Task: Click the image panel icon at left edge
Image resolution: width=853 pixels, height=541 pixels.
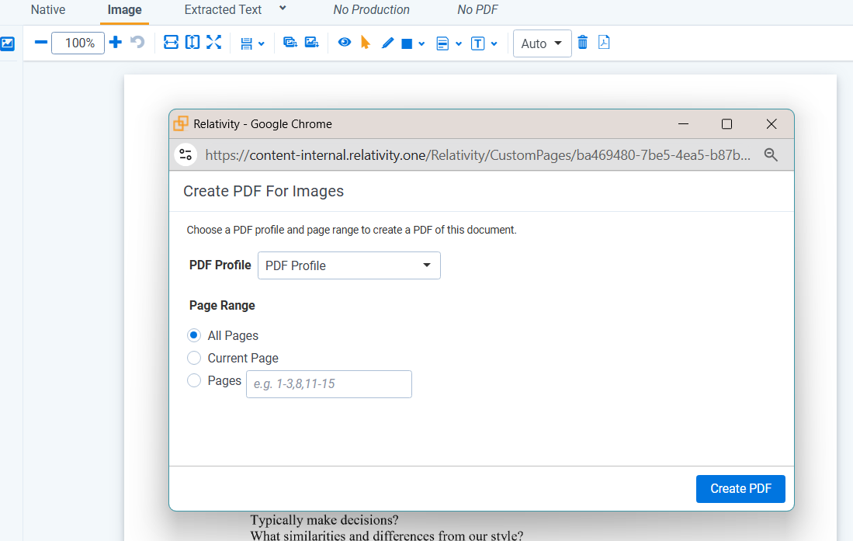Action: coord(8,43)
